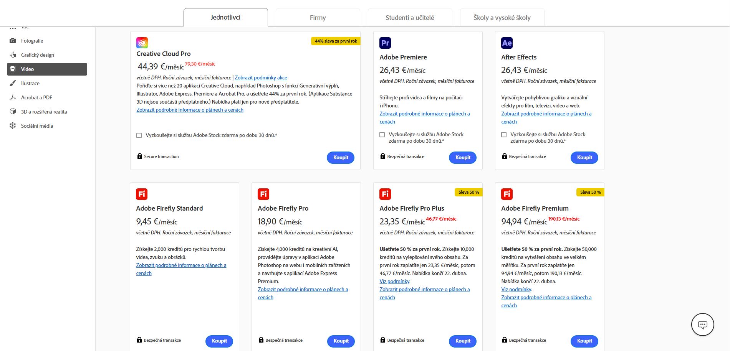Image resolution: width=730 pixels, height=351 pixels.
Task: Click the Firefly Pro Plus Fi icon
Action: tap(385, 194)
